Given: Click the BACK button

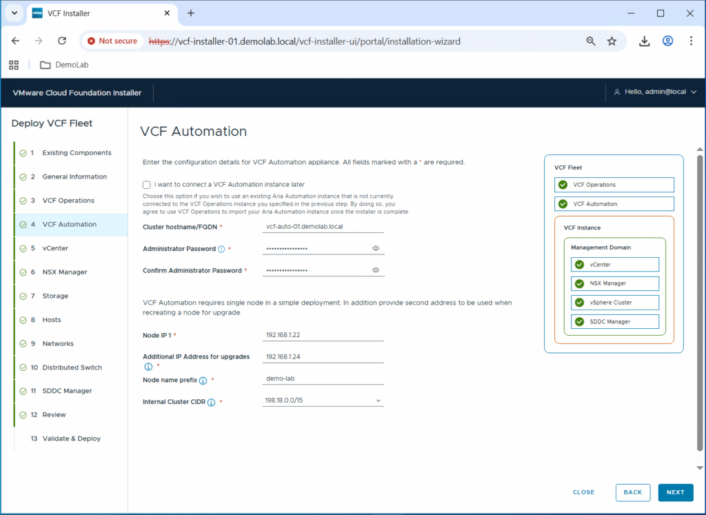Looking at the screenshot, I should (632, 492).
